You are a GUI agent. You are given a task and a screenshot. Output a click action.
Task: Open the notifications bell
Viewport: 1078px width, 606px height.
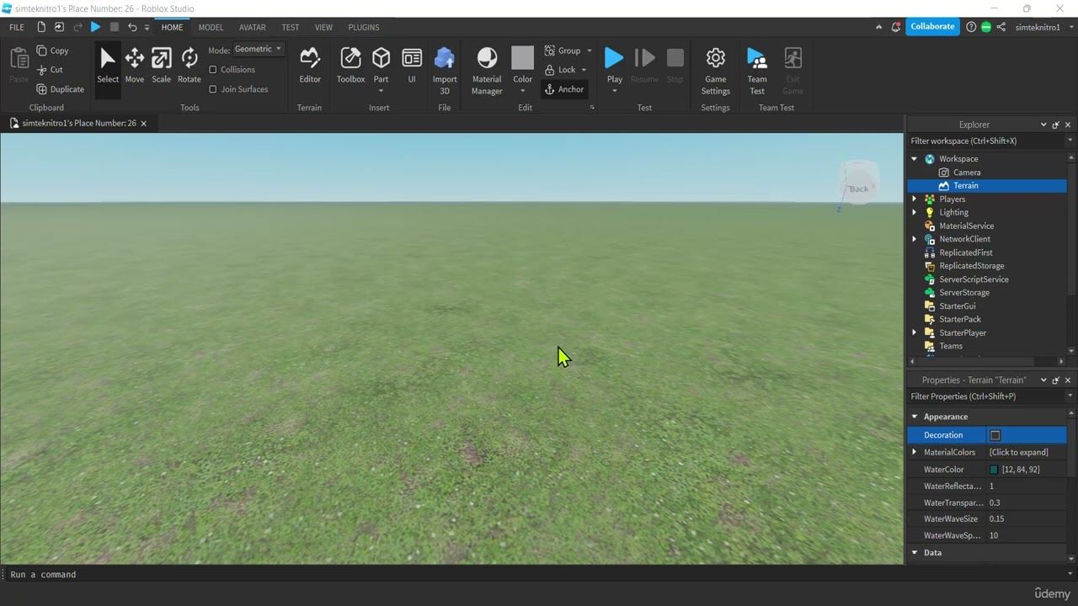[x=896, y=27]
